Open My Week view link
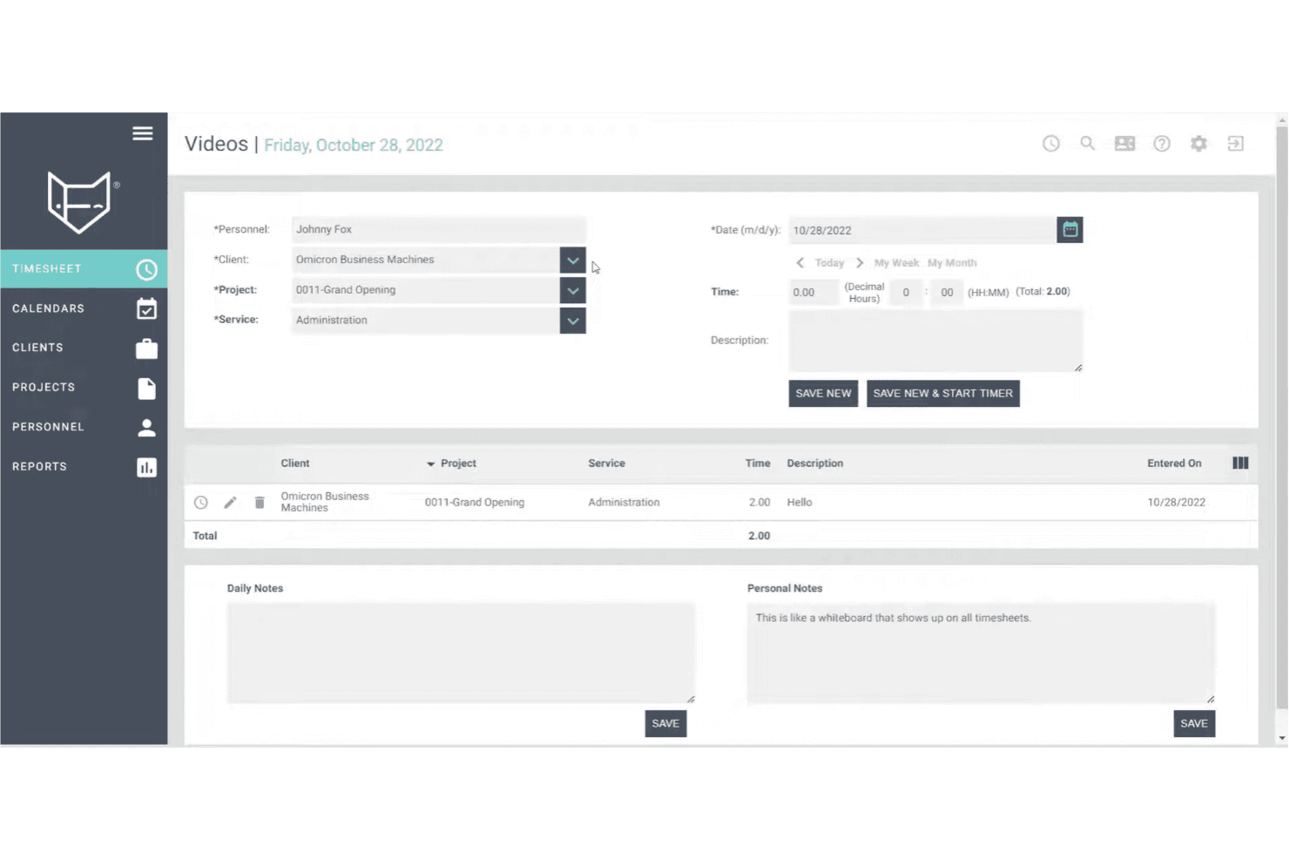 pos(897,263)
